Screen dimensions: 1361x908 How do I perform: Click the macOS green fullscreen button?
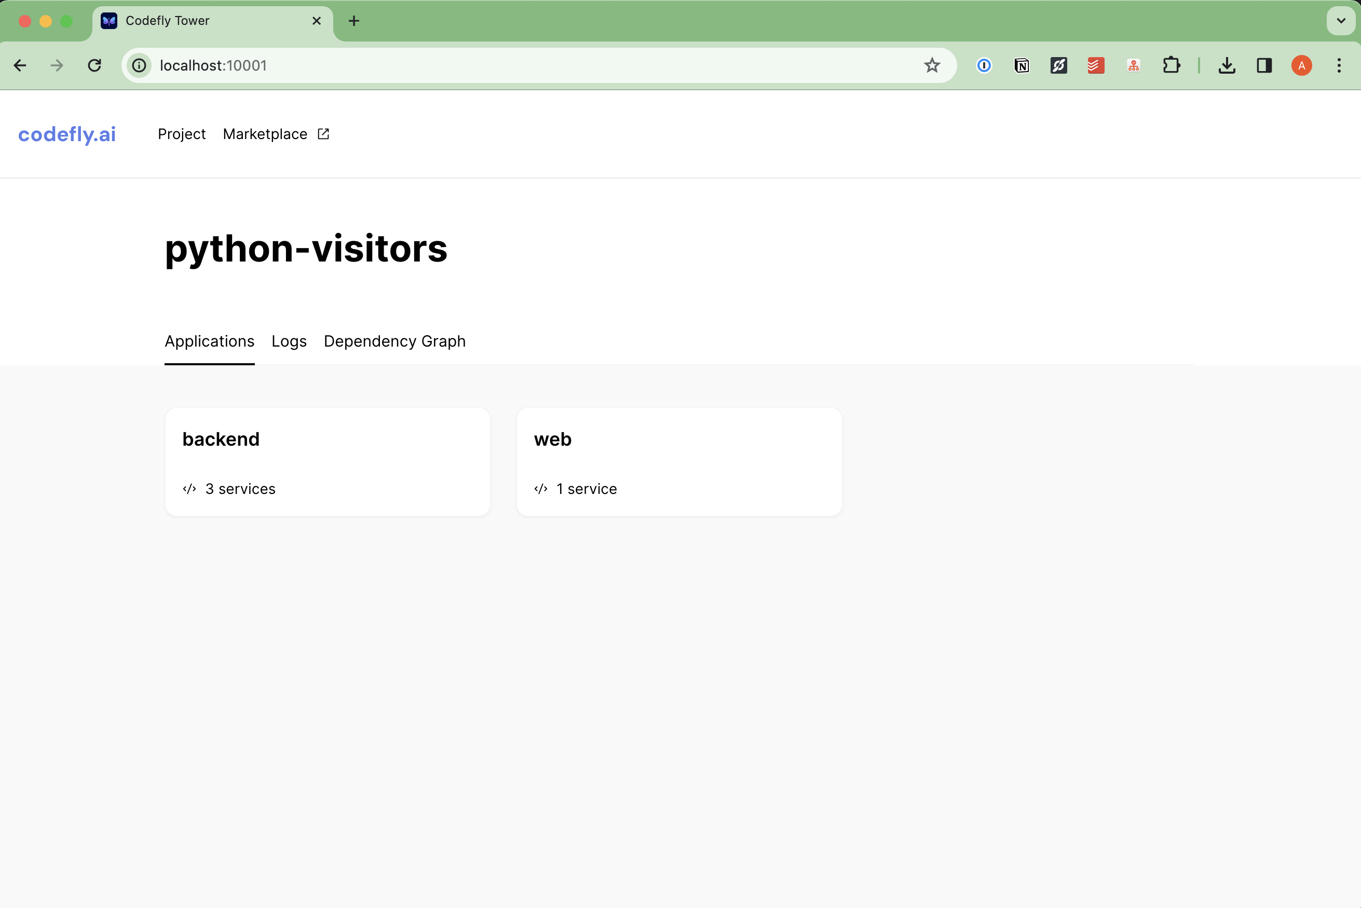pyautogui.click(x=66, y=21)
